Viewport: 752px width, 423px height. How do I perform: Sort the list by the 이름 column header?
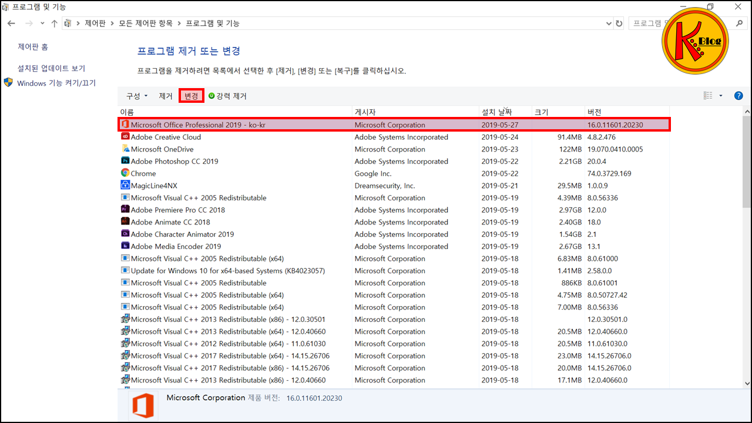235,112
